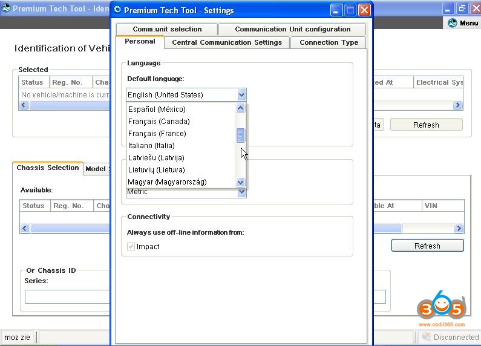Click the language list scrollbar thumb
Image resolution: width=481 pixels, height=346 pixels.
(241, 135)
